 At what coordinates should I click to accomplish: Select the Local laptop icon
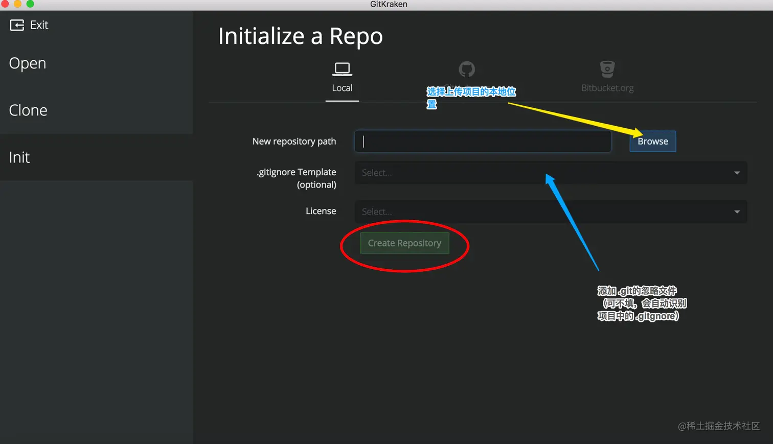tap(342, 68)
